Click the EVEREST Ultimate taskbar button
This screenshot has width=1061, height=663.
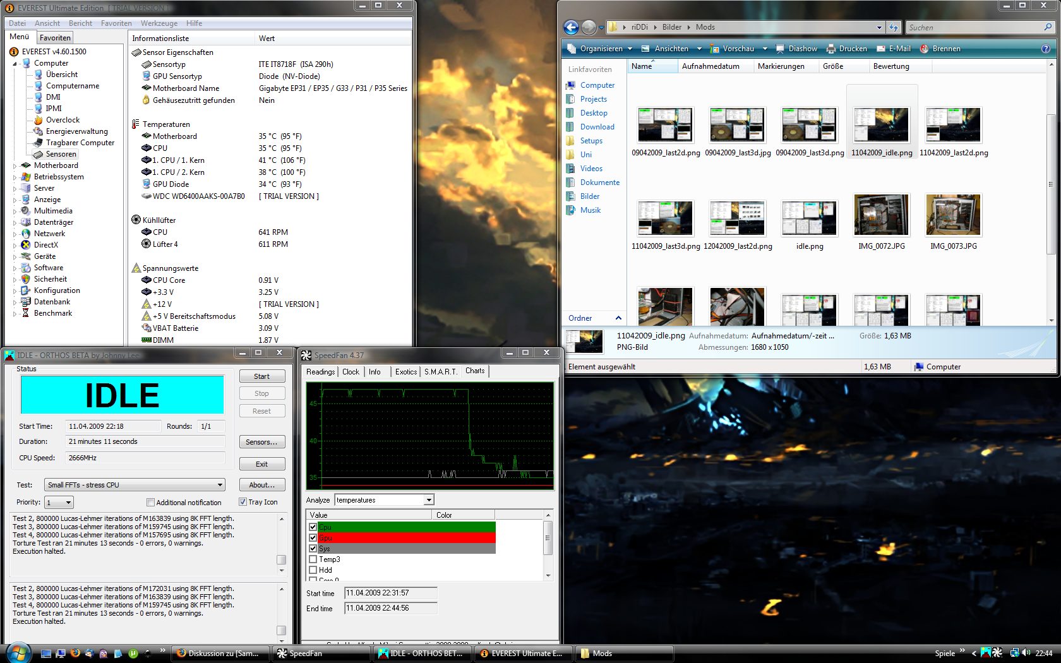pyautogui.click(x=523, y=654)
